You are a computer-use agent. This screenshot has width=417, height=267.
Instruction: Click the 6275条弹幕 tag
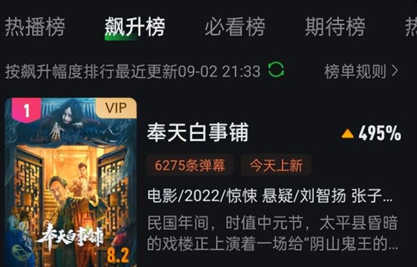(x=190, y=165)
